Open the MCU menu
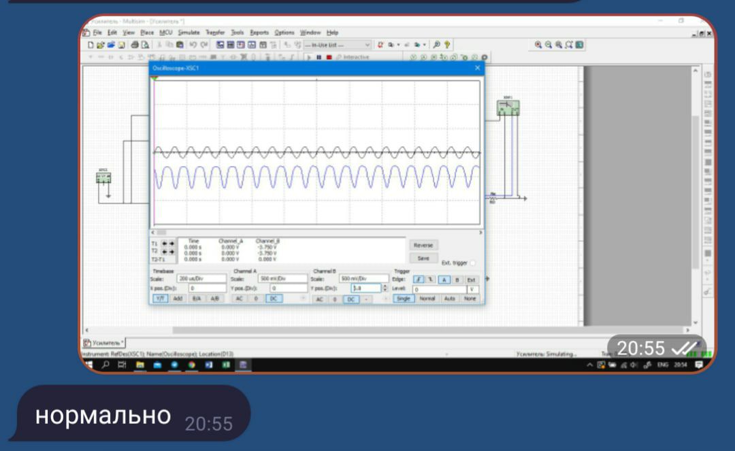Image resolution: width=735 pixels, height=451 pixels. click(x=166, y=33)
